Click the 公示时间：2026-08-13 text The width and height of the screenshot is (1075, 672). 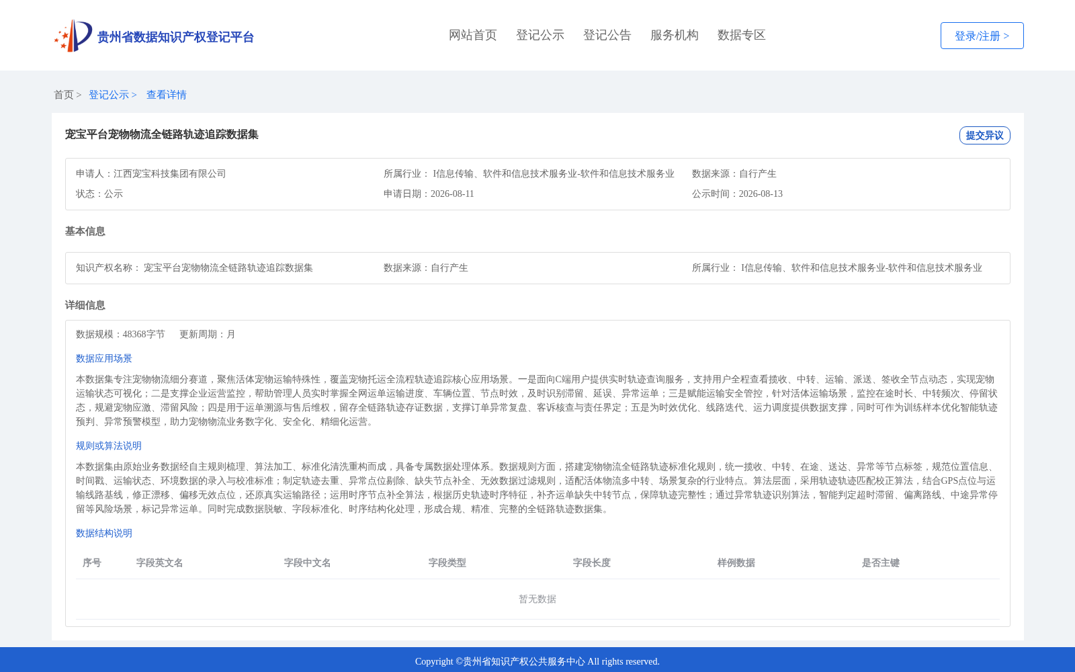click(737, 194)
